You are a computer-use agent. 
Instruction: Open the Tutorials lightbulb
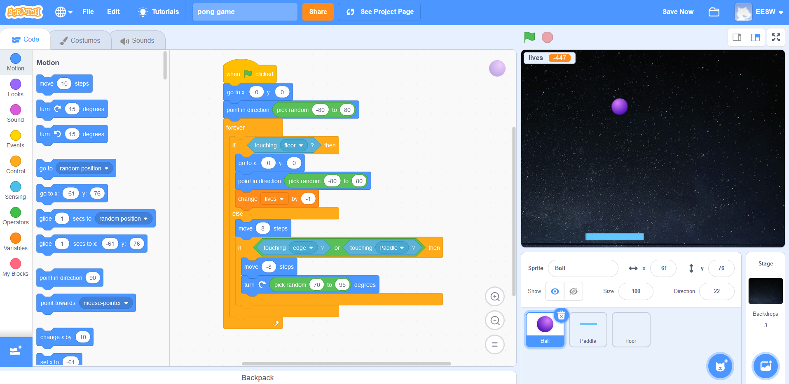[158, 12]
